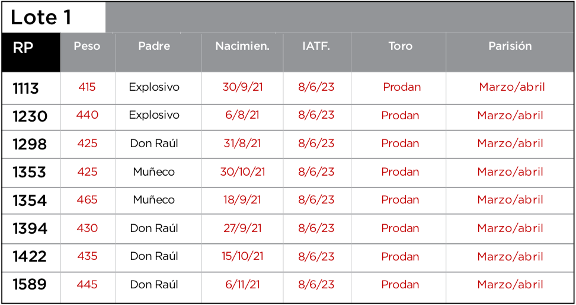Select Muñeco in row 1353

tap(154, 172)
